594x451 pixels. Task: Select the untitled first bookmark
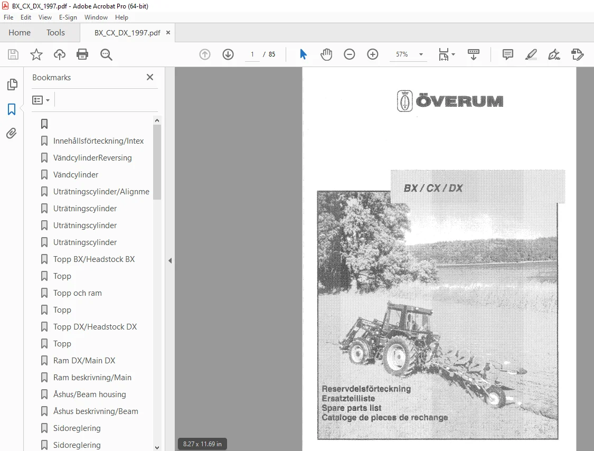(44, 124)
